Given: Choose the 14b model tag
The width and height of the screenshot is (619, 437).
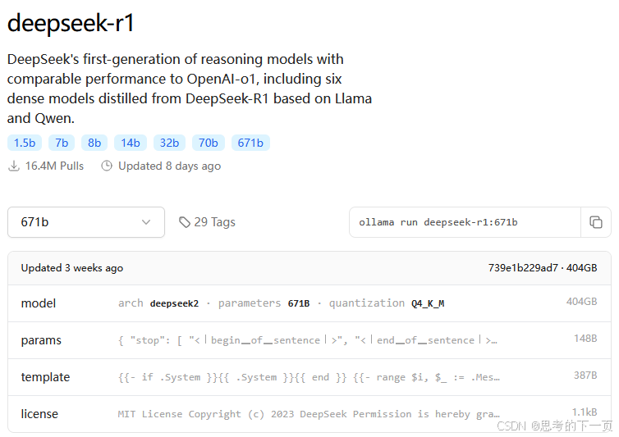Looking at the screenshot, I should [131, 143].
